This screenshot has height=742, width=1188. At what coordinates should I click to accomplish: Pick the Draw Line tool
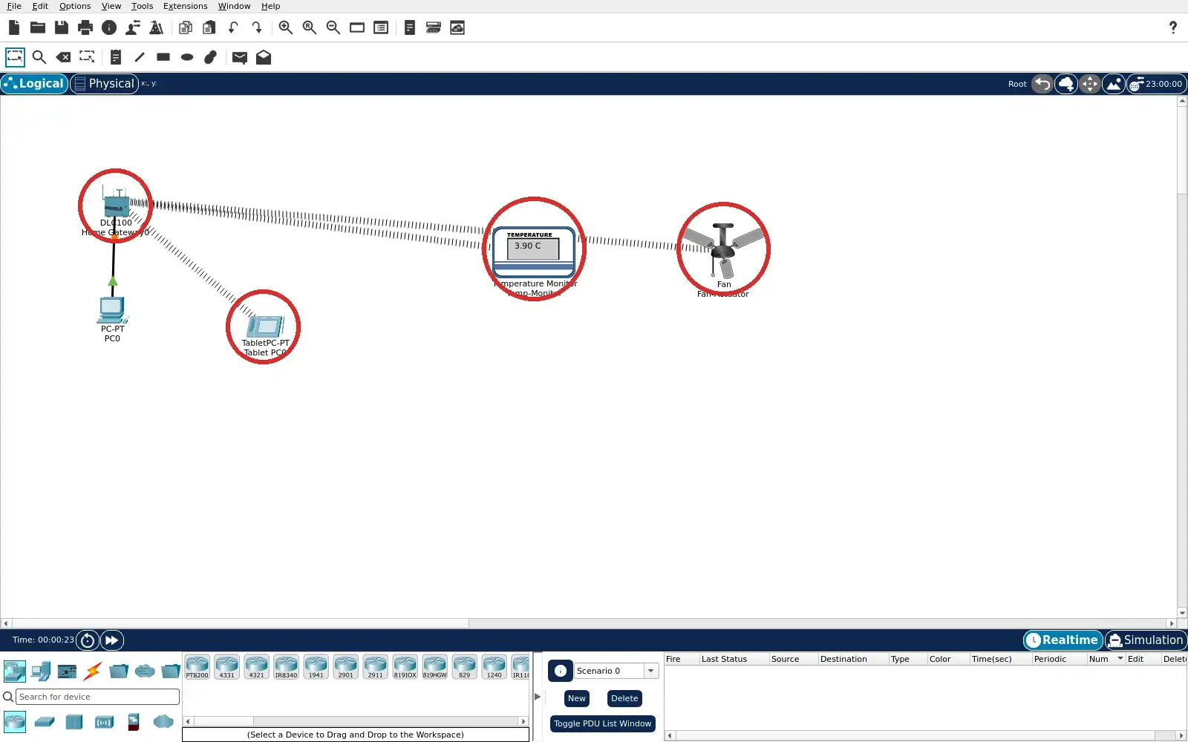click(140, 57)
